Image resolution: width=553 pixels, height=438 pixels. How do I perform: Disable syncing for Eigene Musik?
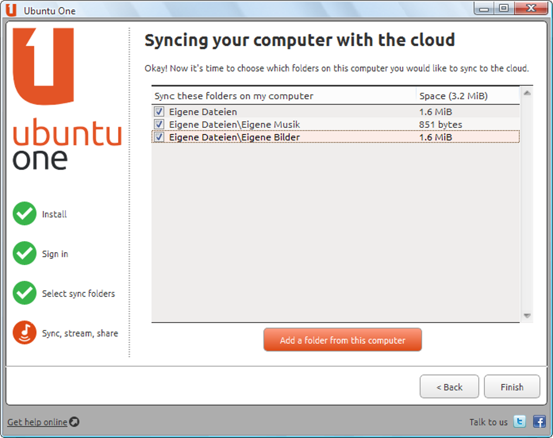pos(159,124)
